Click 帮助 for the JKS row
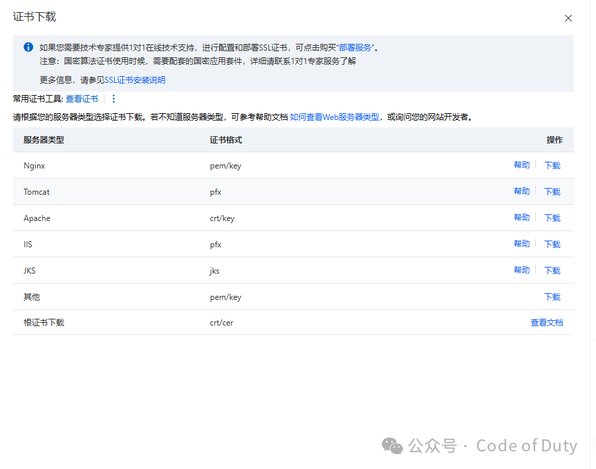The width and height of the screenshot is (596, 469). 522,270
